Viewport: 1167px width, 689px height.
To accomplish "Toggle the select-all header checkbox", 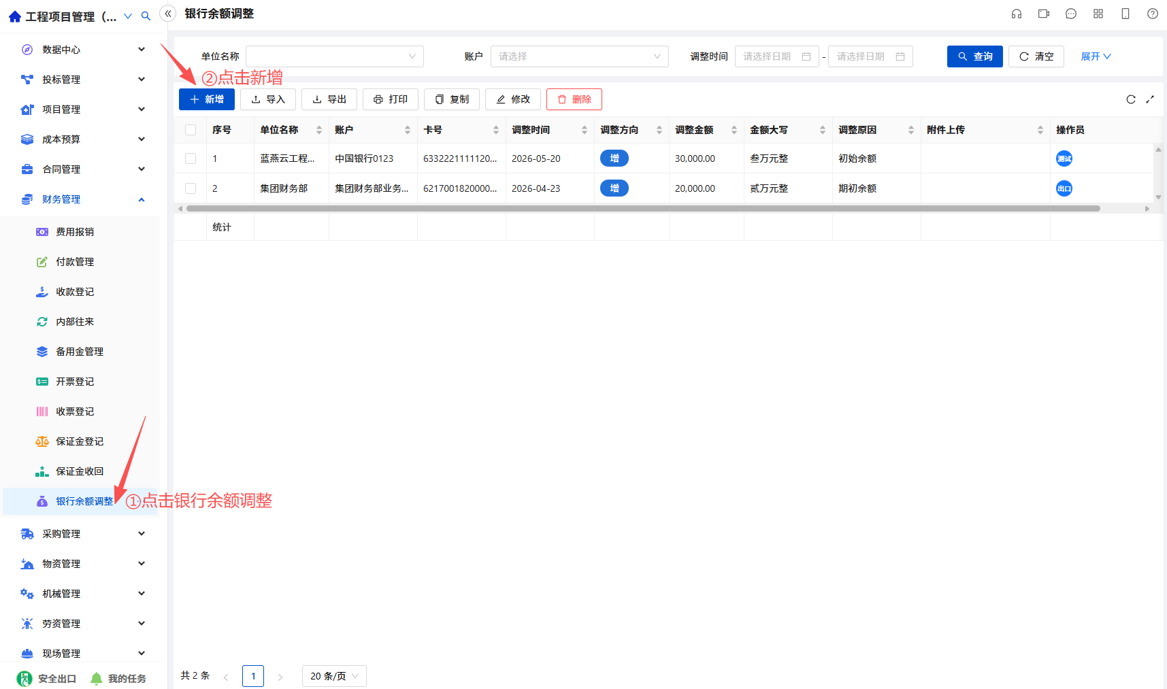I will point(191,130).
